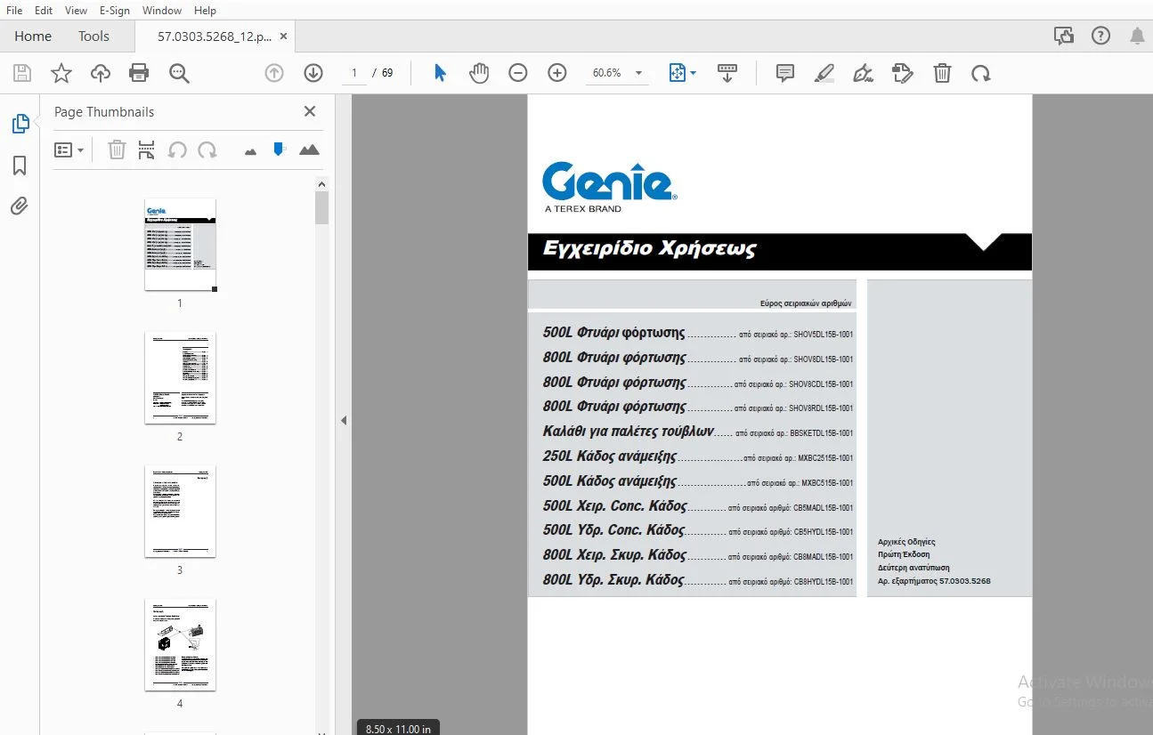Rotate thumbnail counterclockwise
The width and height of the screenshot is (1153, 735).
(x=177, y=149)
